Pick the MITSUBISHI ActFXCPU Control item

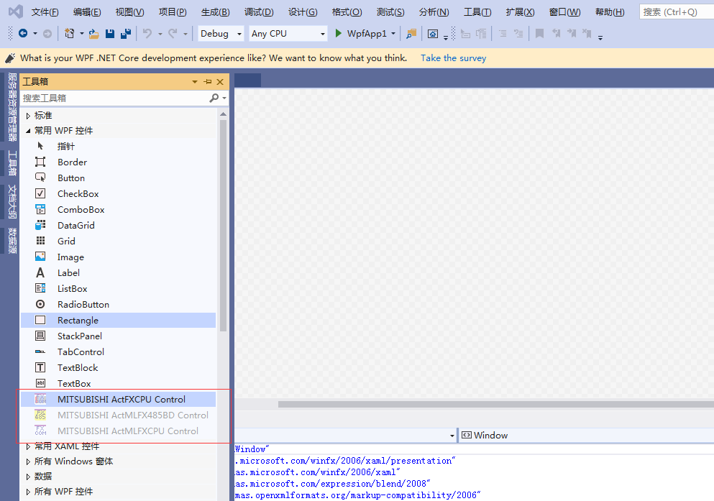pyautogui.click(x=121, y=399)
